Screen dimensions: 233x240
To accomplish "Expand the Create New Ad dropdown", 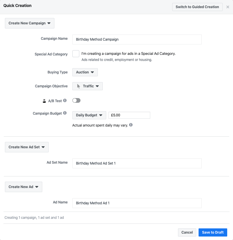I will pyautogui.click(x=23, y=187).
